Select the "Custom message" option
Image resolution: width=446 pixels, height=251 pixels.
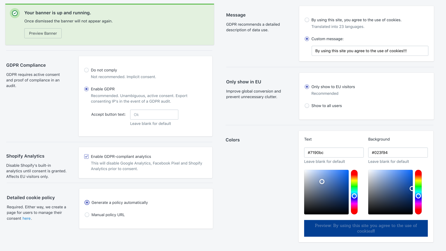(307, 39)
